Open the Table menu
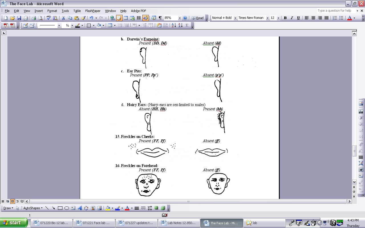Image resolution: width=365 pixels, height=228 pixels. [x=77, y=11]
